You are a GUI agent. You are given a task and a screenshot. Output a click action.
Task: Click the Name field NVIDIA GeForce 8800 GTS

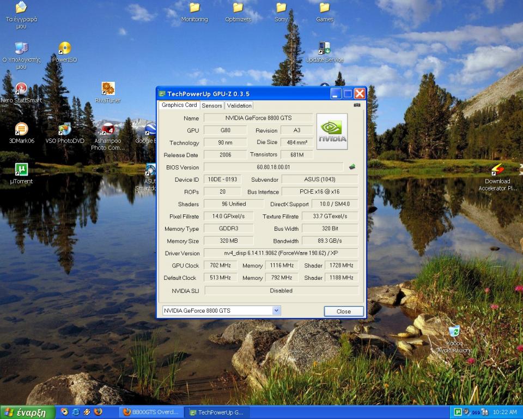tap(258, 118)
